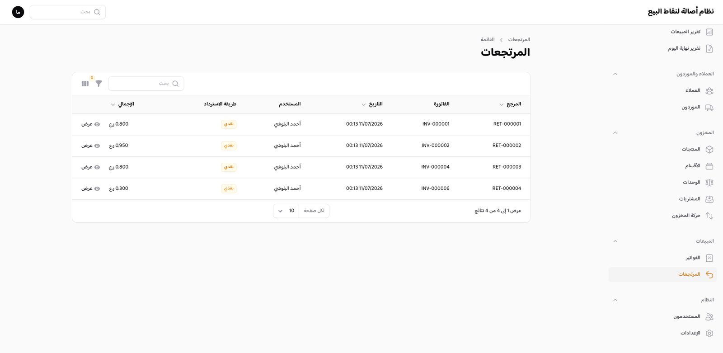Sort by التاريخ column
723x353 pixels.
coord(372,104)
